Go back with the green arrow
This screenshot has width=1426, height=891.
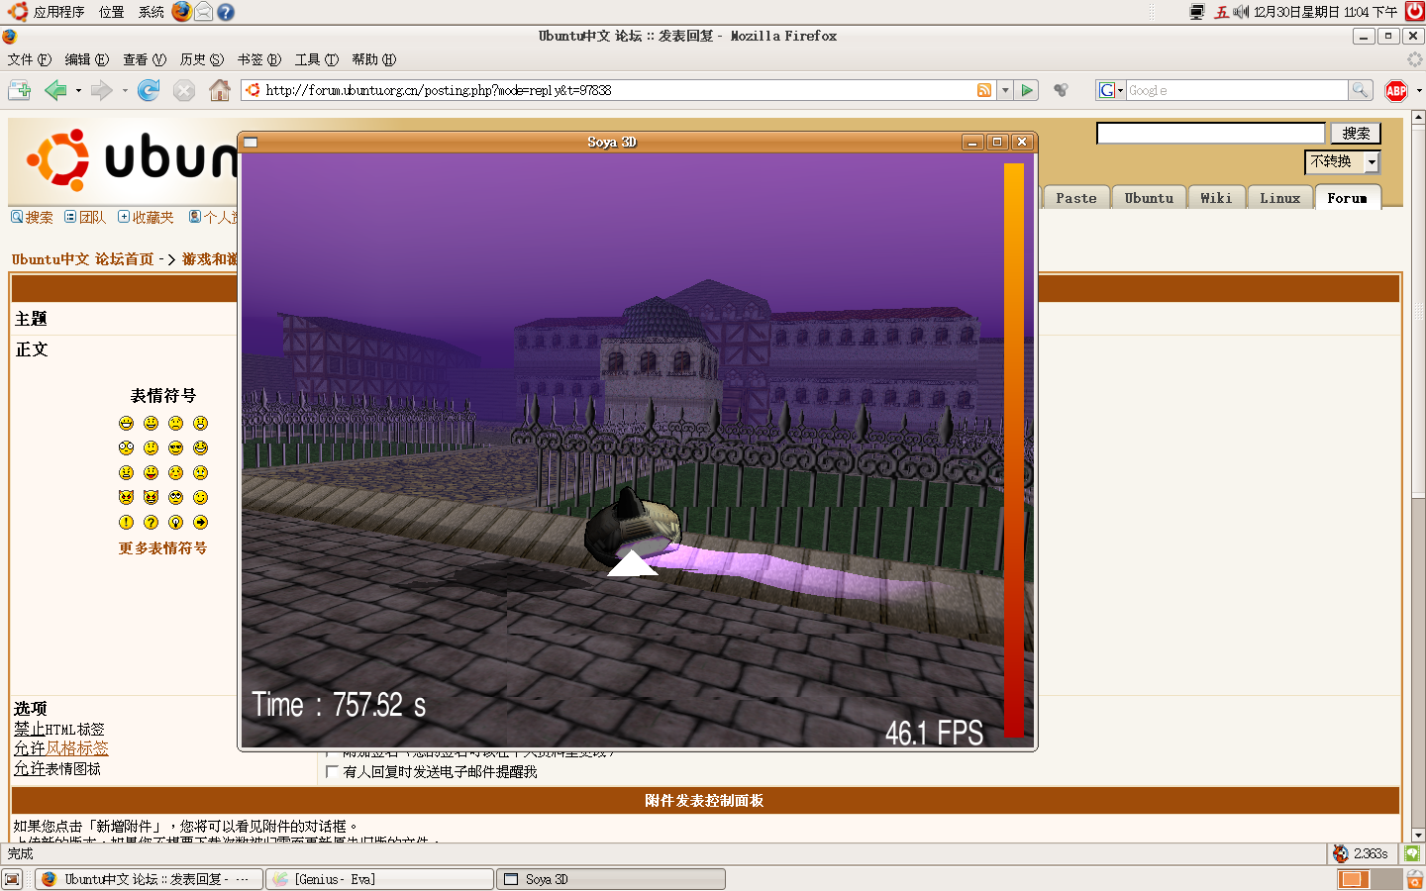pos(55,90)
